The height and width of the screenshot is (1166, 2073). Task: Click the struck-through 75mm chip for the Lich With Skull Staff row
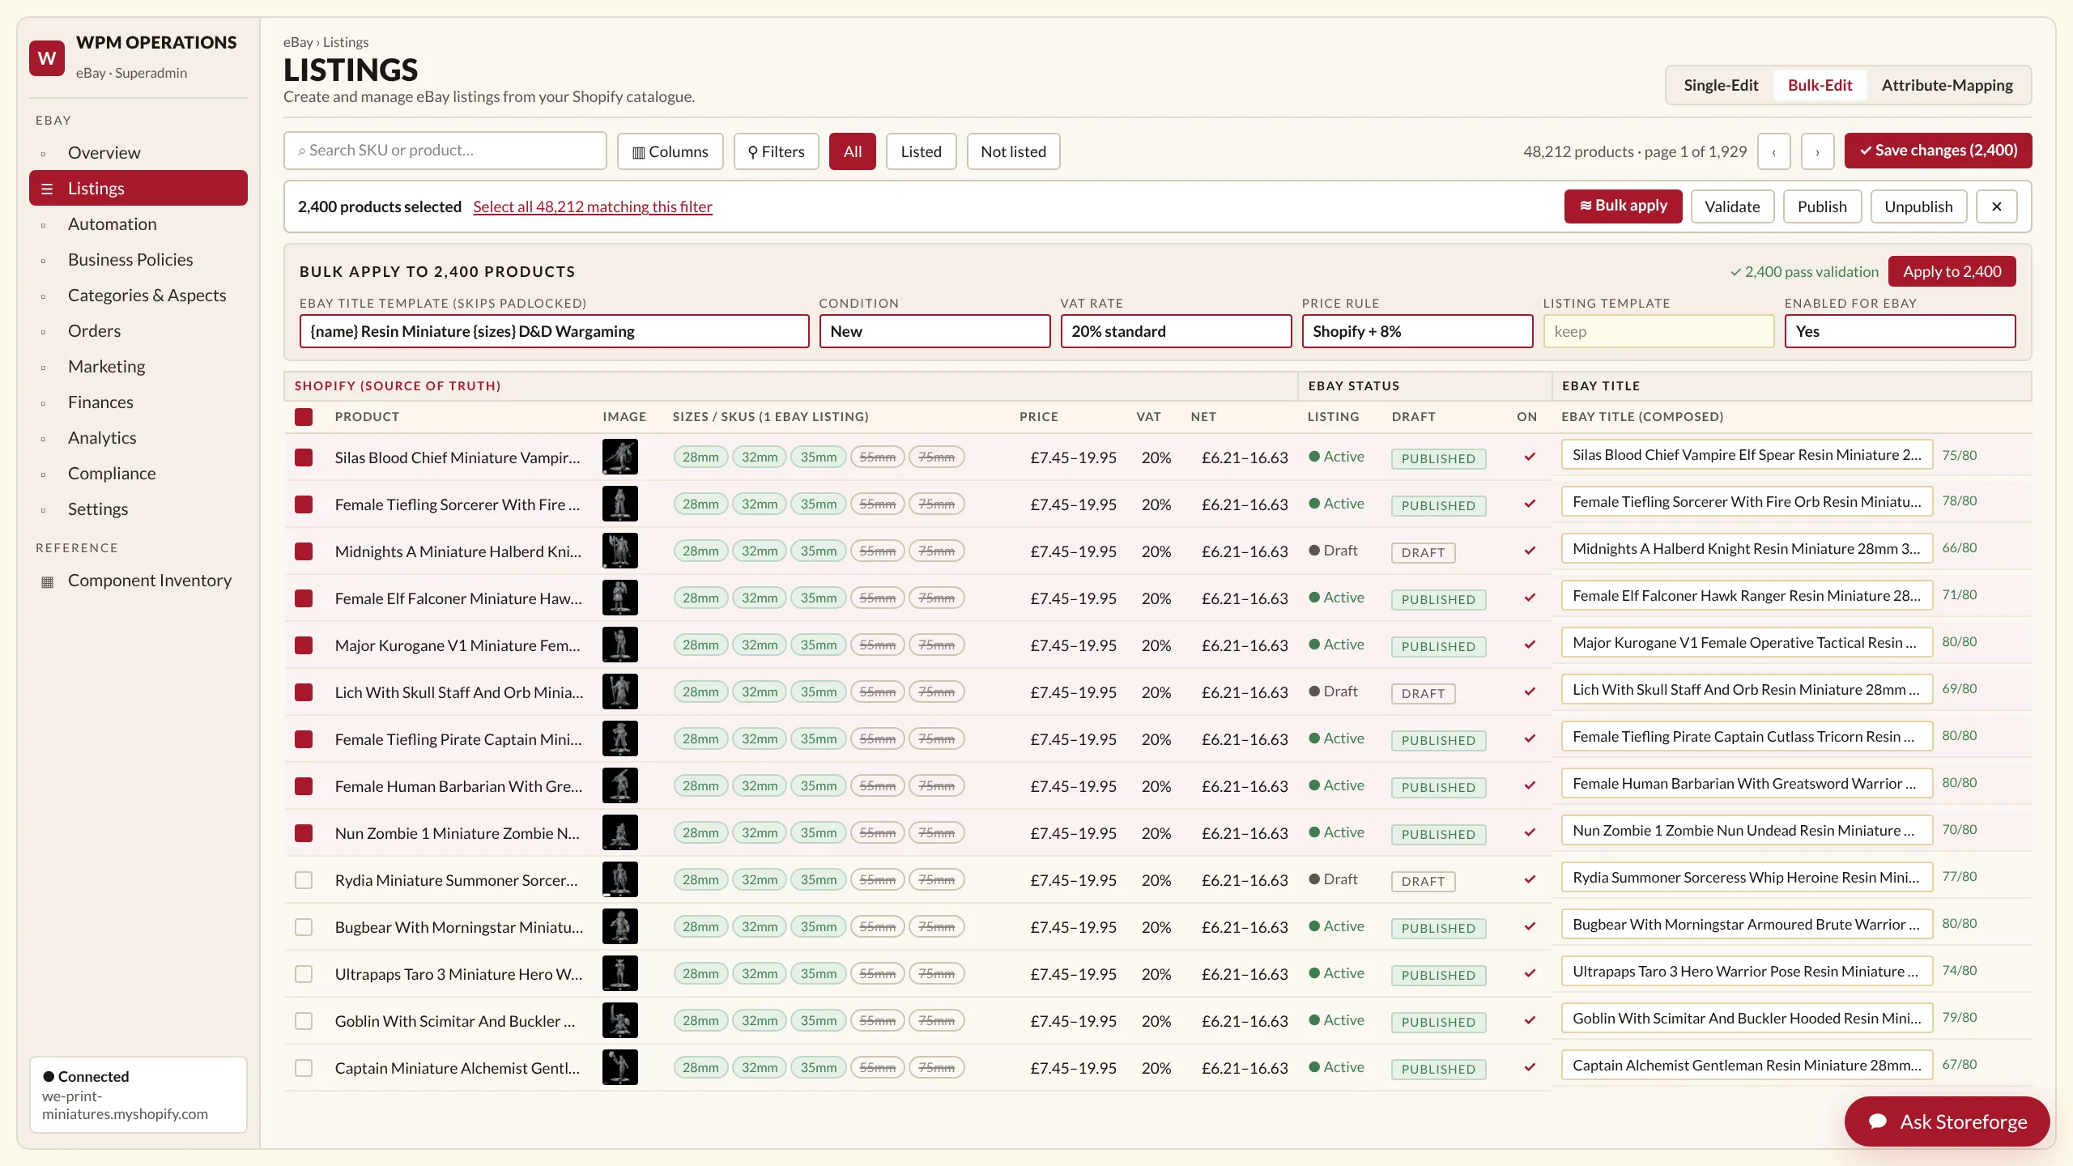[936, 692]
